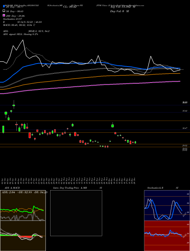Click the red RSI panel at lower right
Viewport: 190px width, 251px height.
[167, 236]
